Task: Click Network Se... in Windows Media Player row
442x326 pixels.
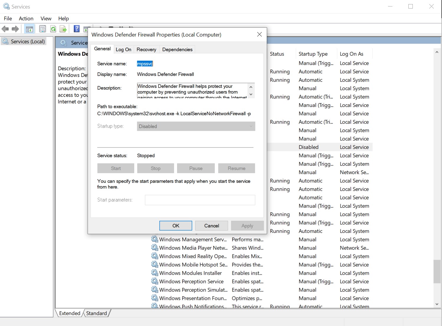Action: pos(354,248)
